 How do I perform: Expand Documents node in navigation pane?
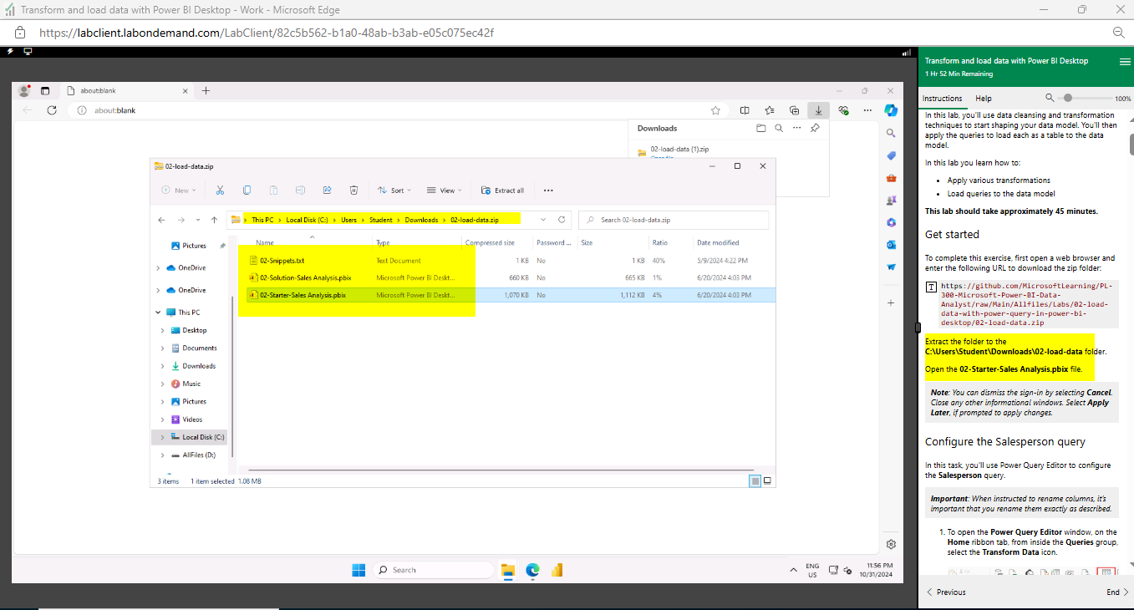point(163,348)
